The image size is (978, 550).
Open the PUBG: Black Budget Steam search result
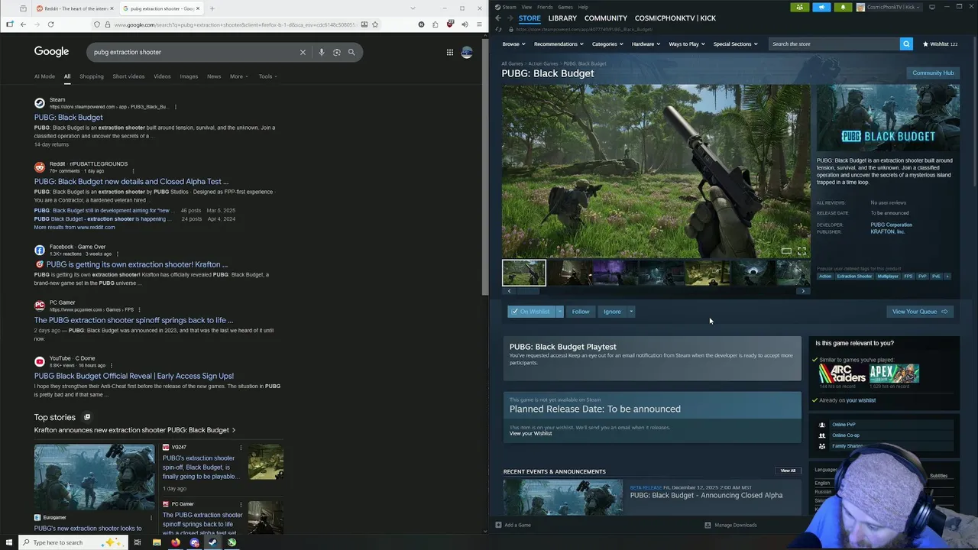(68, 118)
